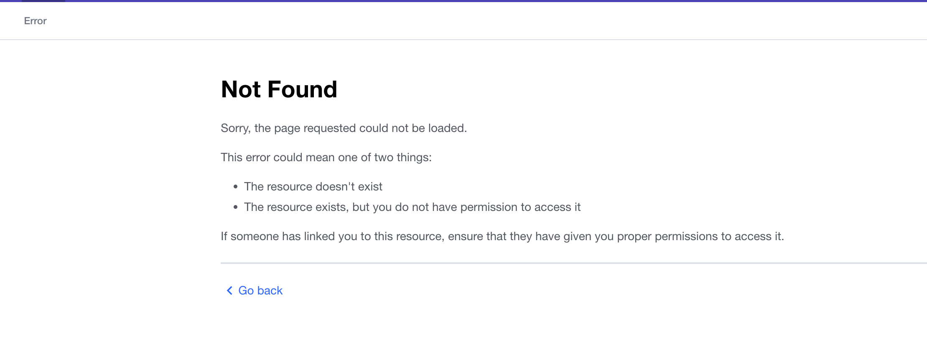The height and width of the screenshot is (350, 927).
Task: Click the left chevron icon beside Go back
Action: click(229, 291)
